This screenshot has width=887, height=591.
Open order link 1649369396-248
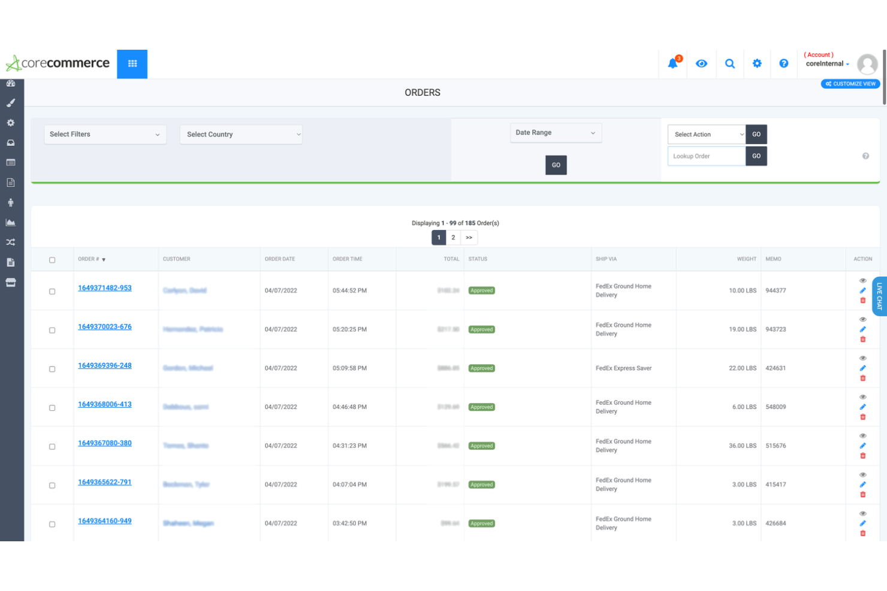(105, 365)
